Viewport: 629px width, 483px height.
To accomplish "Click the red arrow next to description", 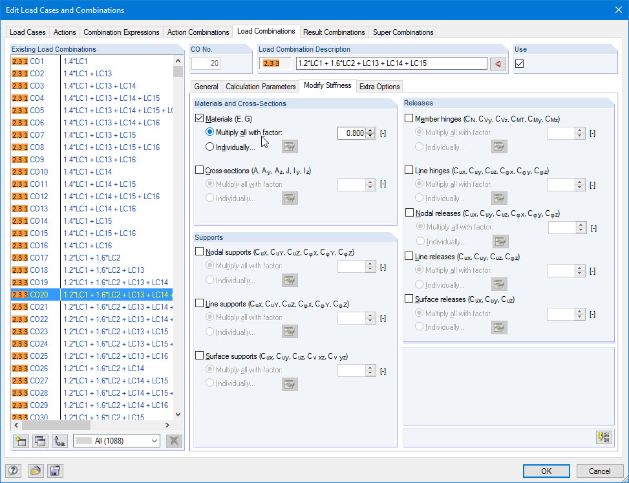I will click(x=498, y=63).
